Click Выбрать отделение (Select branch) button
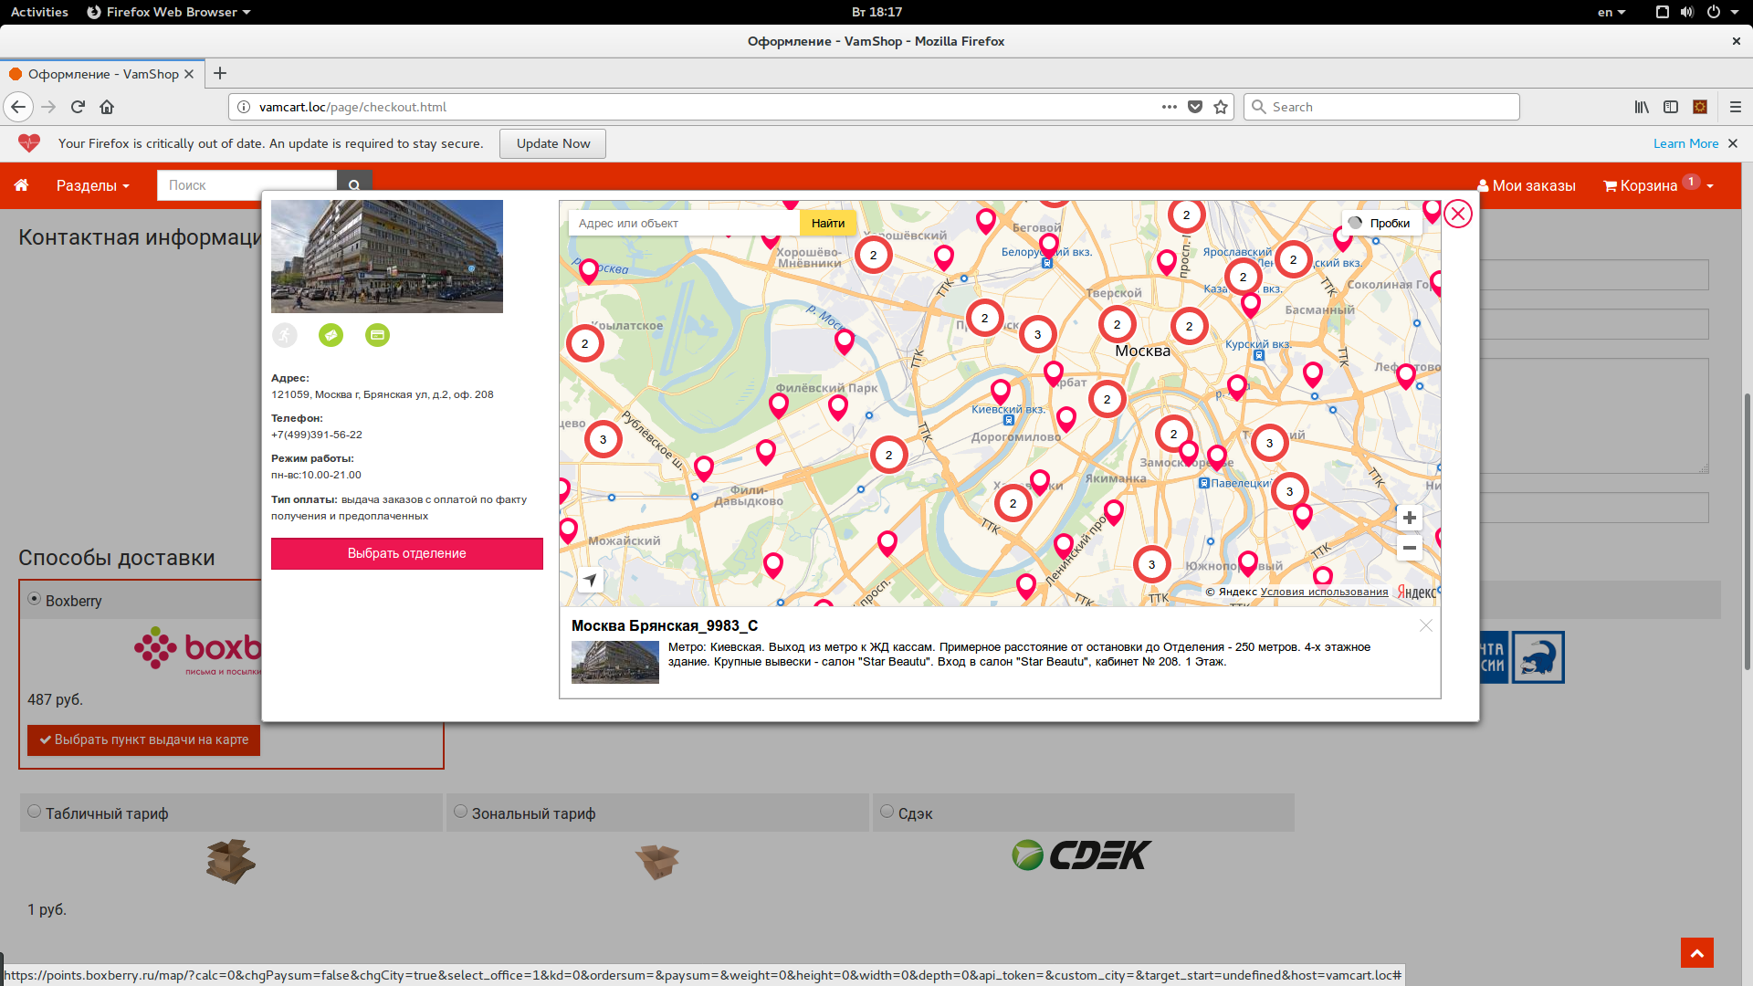1753x986 pixels. point(407,554)
